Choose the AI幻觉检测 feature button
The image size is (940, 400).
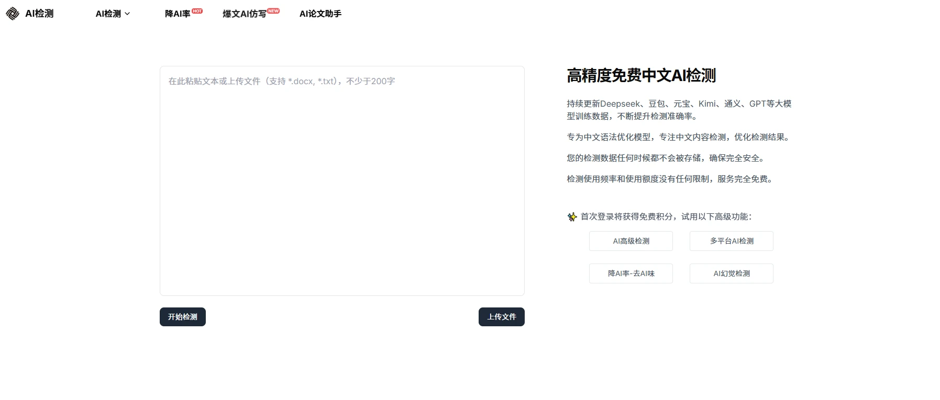point(732,273)
